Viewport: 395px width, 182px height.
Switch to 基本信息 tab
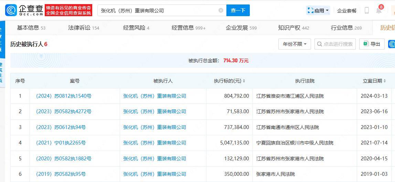[31, 28]
